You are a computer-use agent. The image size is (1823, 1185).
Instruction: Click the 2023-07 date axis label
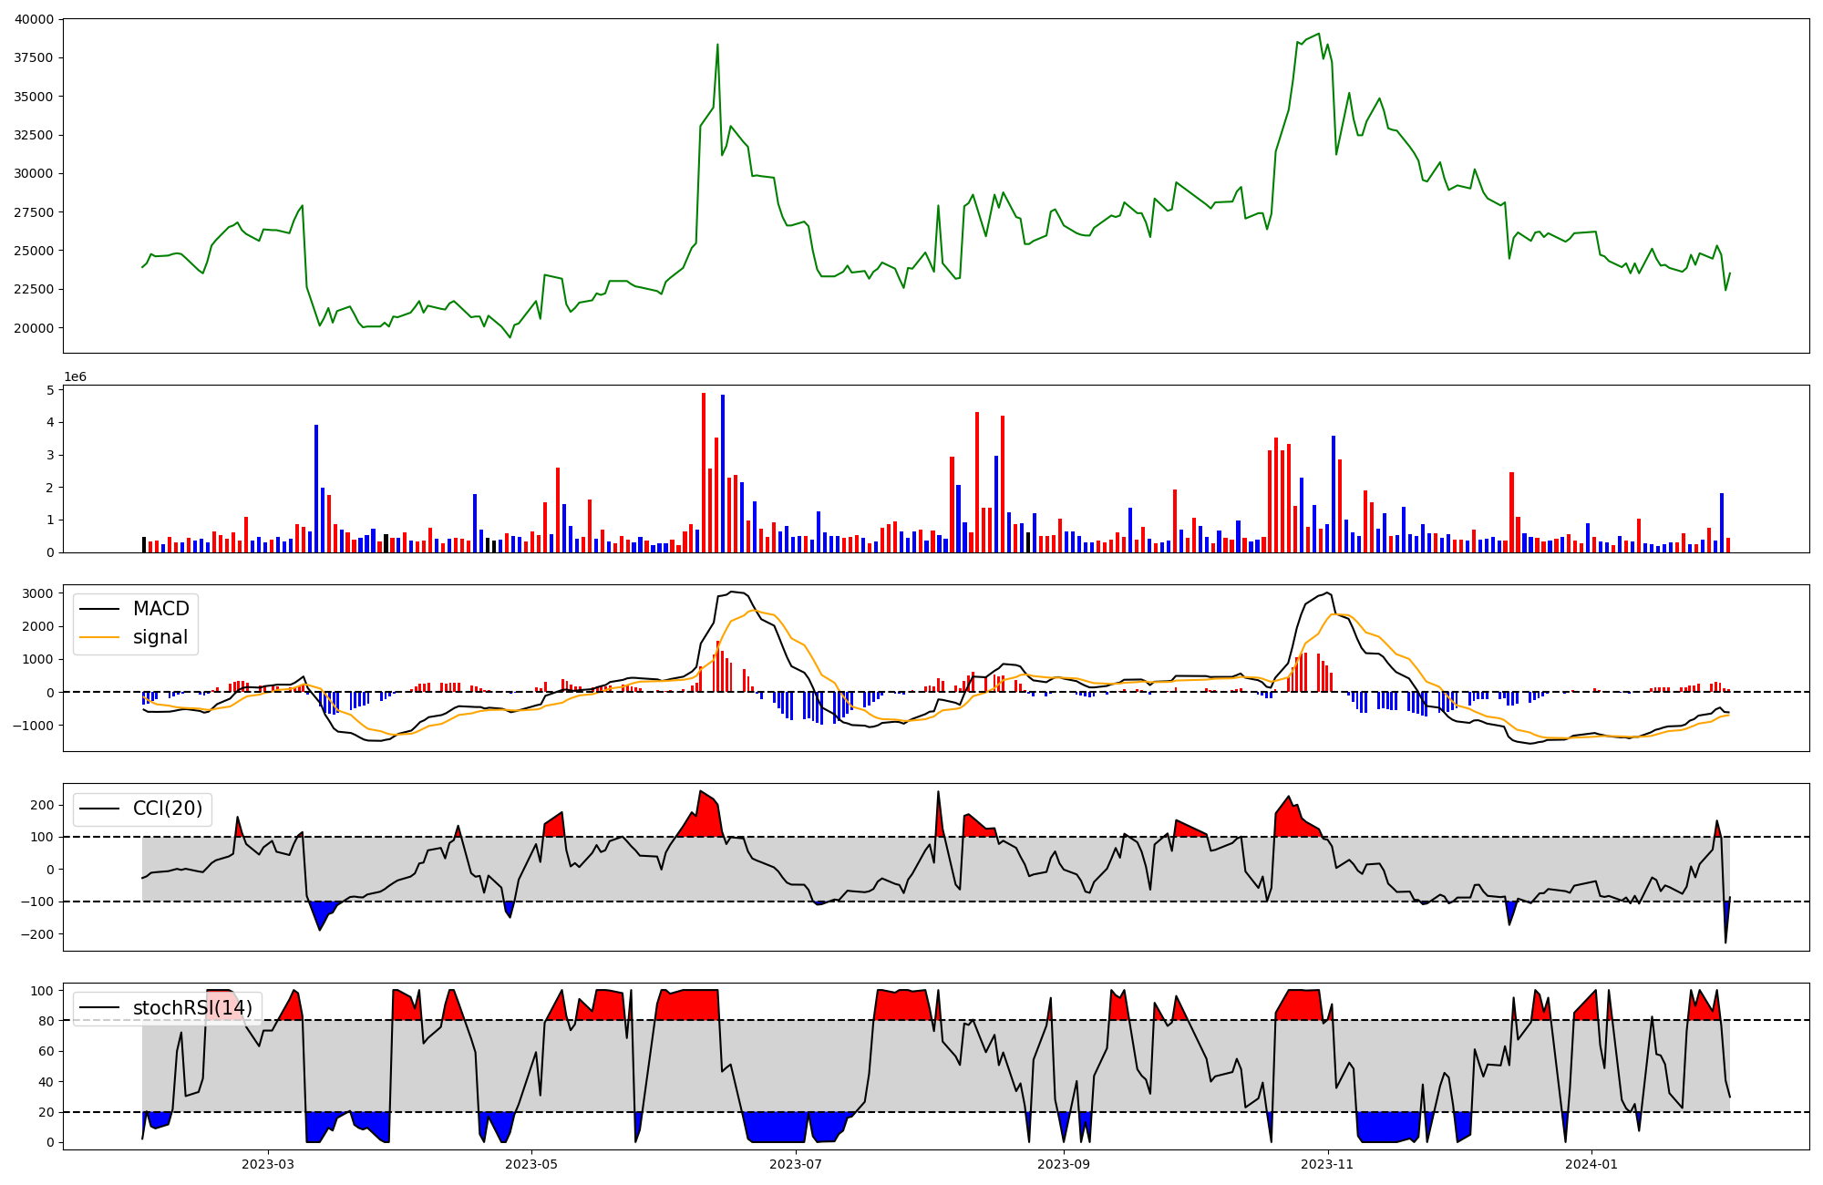point(797,1164)
